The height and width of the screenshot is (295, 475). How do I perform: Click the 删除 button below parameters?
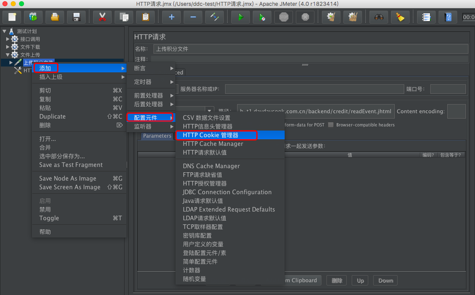(336, 281)
